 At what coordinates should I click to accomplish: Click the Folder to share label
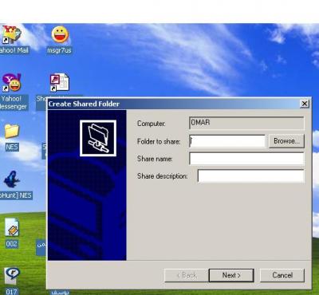(x=159, y=141)
